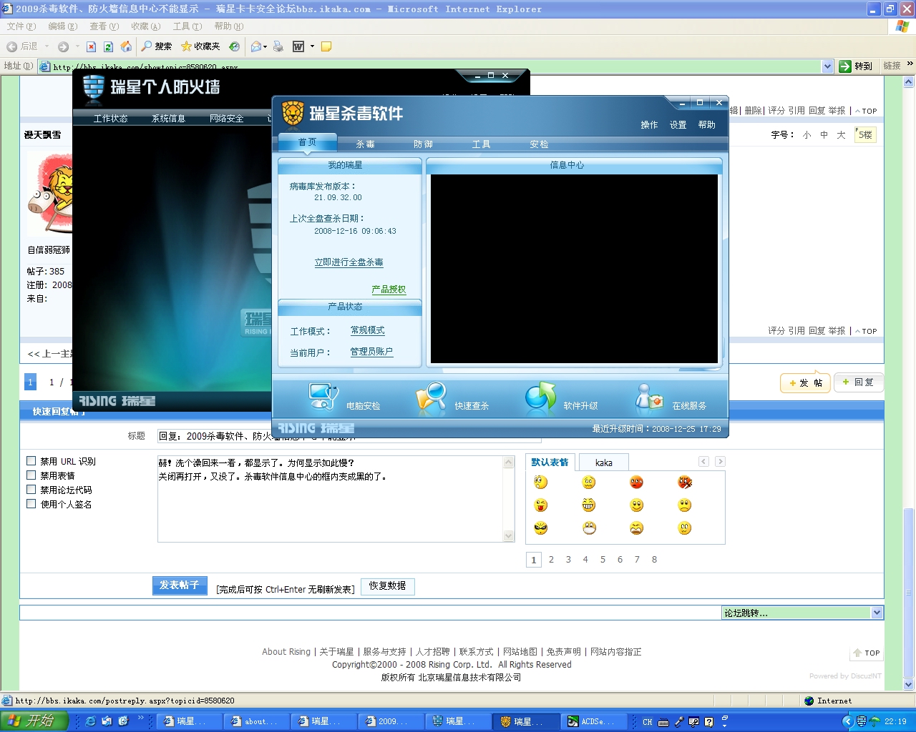Viewport: 916px width, 732px height.
Task: Open the 防御 tab in Rising Antivirus
Action: [x=423, y=144]
